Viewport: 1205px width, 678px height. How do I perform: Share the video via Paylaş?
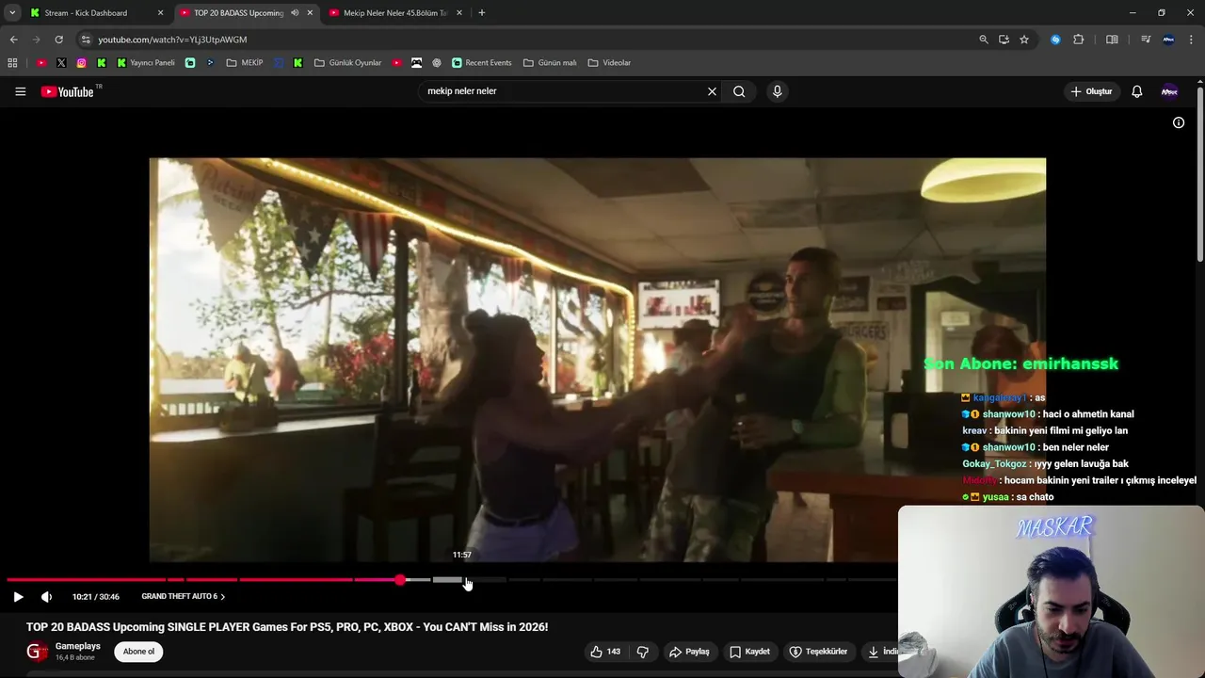(689, 652)
